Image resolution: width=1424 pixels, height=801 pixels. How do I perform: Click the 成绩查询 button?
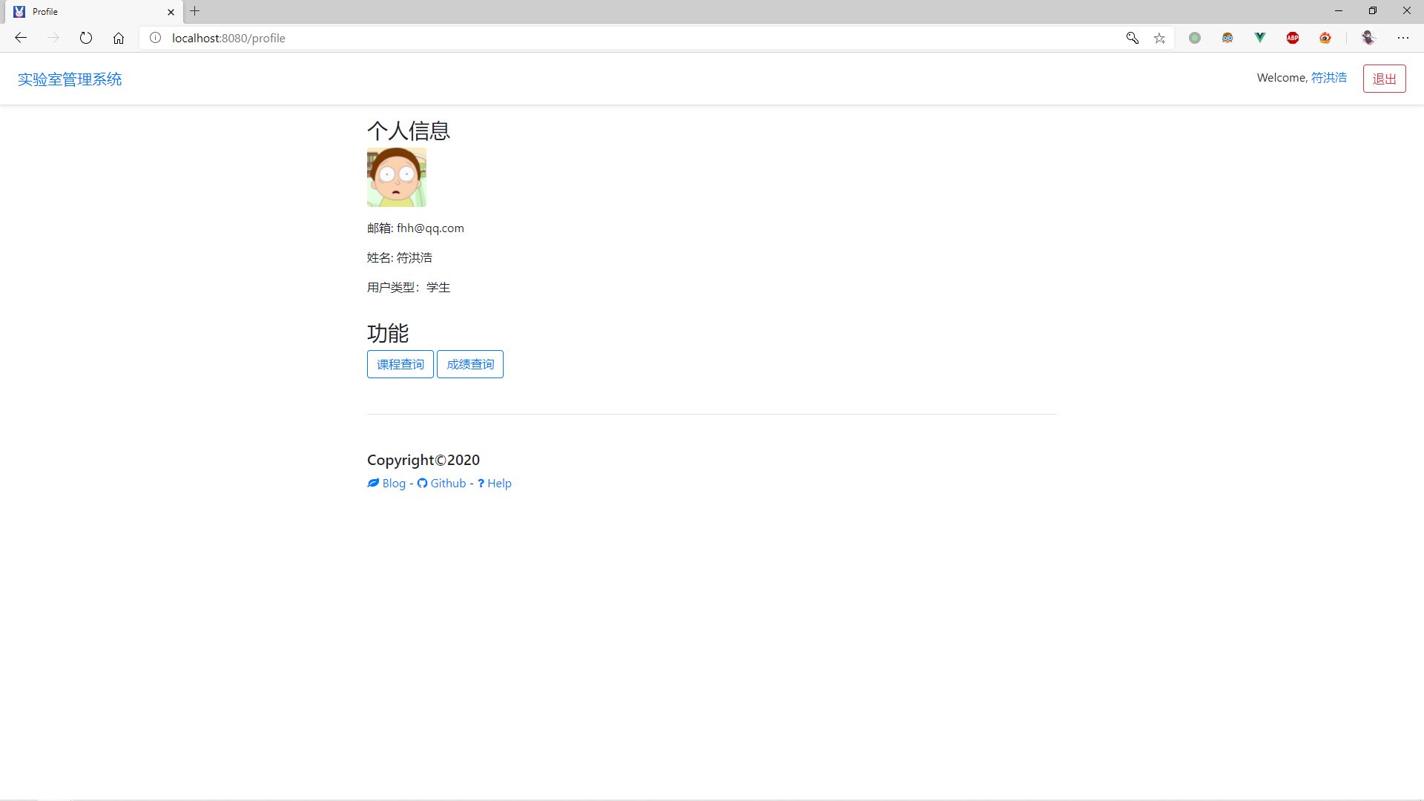coord(469,364)
